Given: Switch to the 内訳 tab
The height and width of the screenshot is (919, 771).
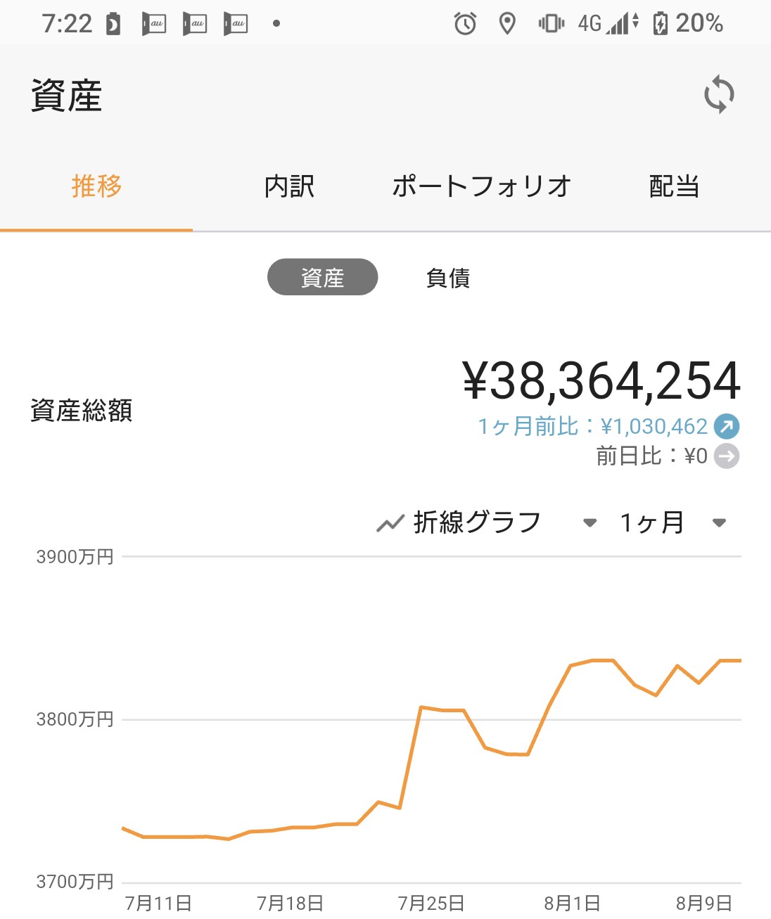Looking at the screenshot, I should [289, 186].
